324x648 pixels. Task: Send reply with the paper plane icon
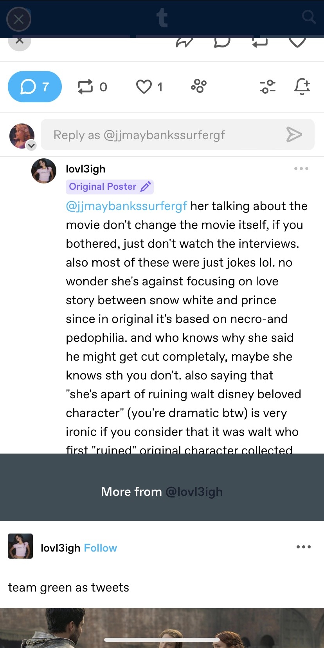point(294,134)
